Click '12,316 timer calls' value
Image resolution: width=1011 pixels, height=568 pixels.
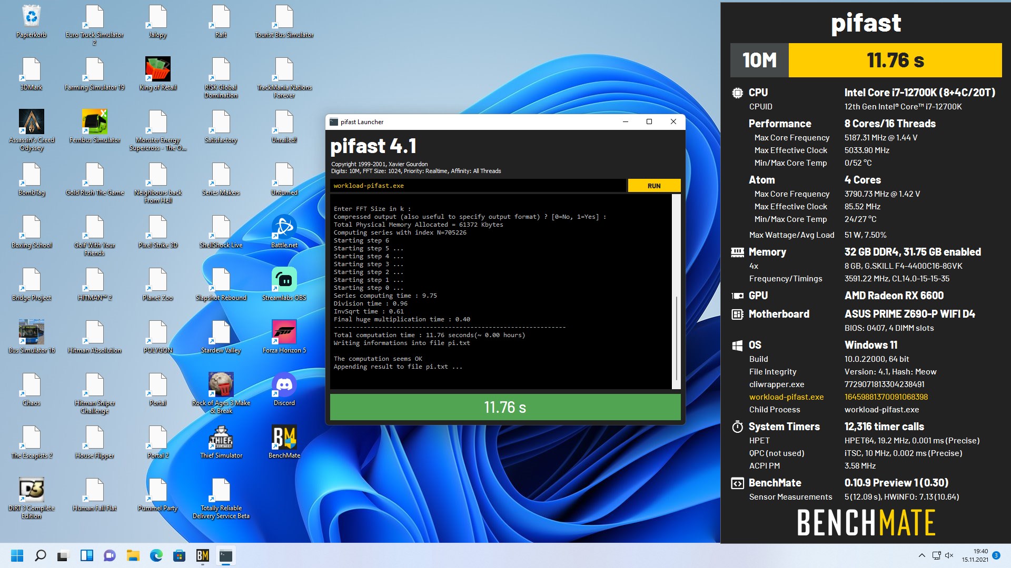(884, 427)
